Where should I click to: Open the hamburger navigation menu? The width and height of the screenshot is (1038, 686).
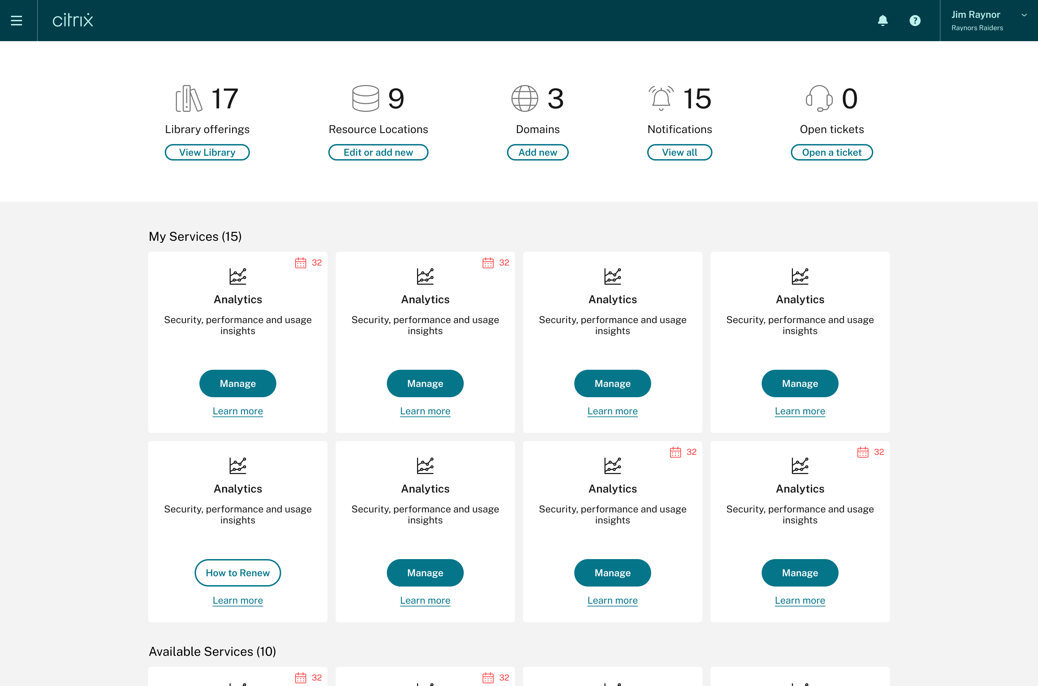point(16,21)
